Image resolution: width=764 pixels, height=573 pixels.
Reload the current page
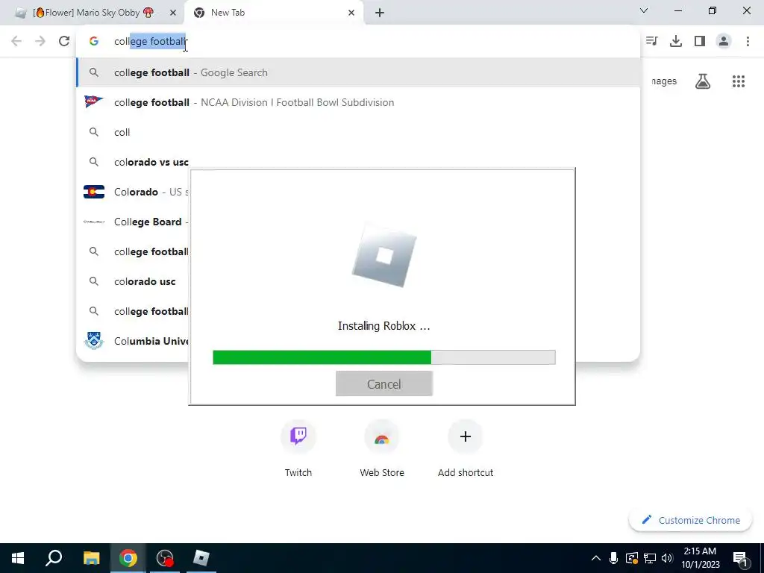click(x=64, y=42)
